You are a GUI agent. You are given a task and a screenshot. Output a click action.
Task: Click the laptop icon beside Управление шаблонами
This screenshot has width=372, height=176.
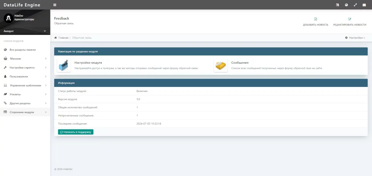[5, 85]
